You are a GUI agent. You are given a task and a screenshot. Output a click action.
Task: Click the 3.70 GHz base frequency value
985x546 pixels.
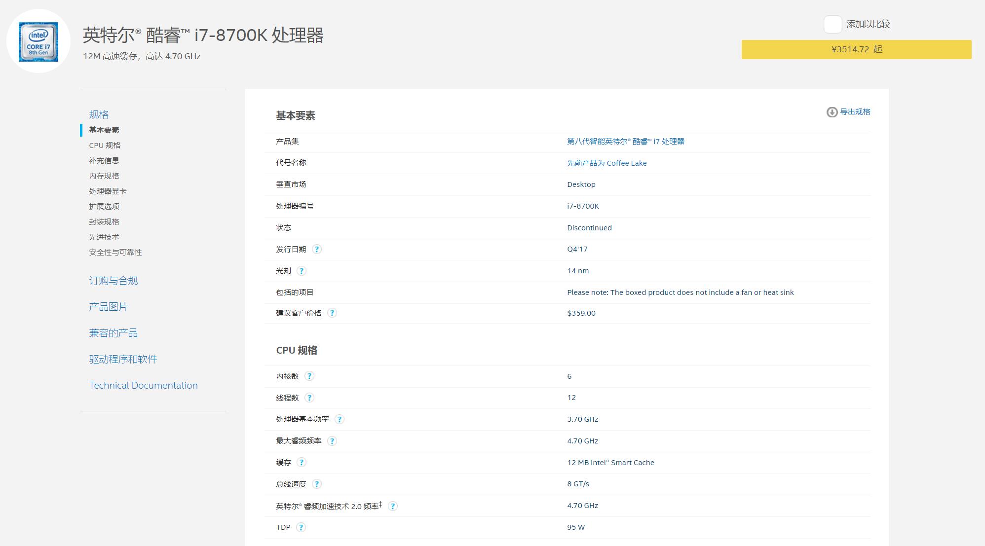(583, 419)
